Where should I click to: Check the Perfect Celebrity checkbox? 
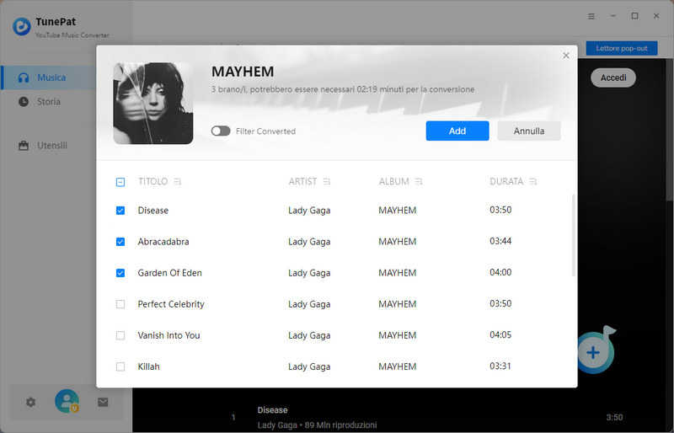120,304
